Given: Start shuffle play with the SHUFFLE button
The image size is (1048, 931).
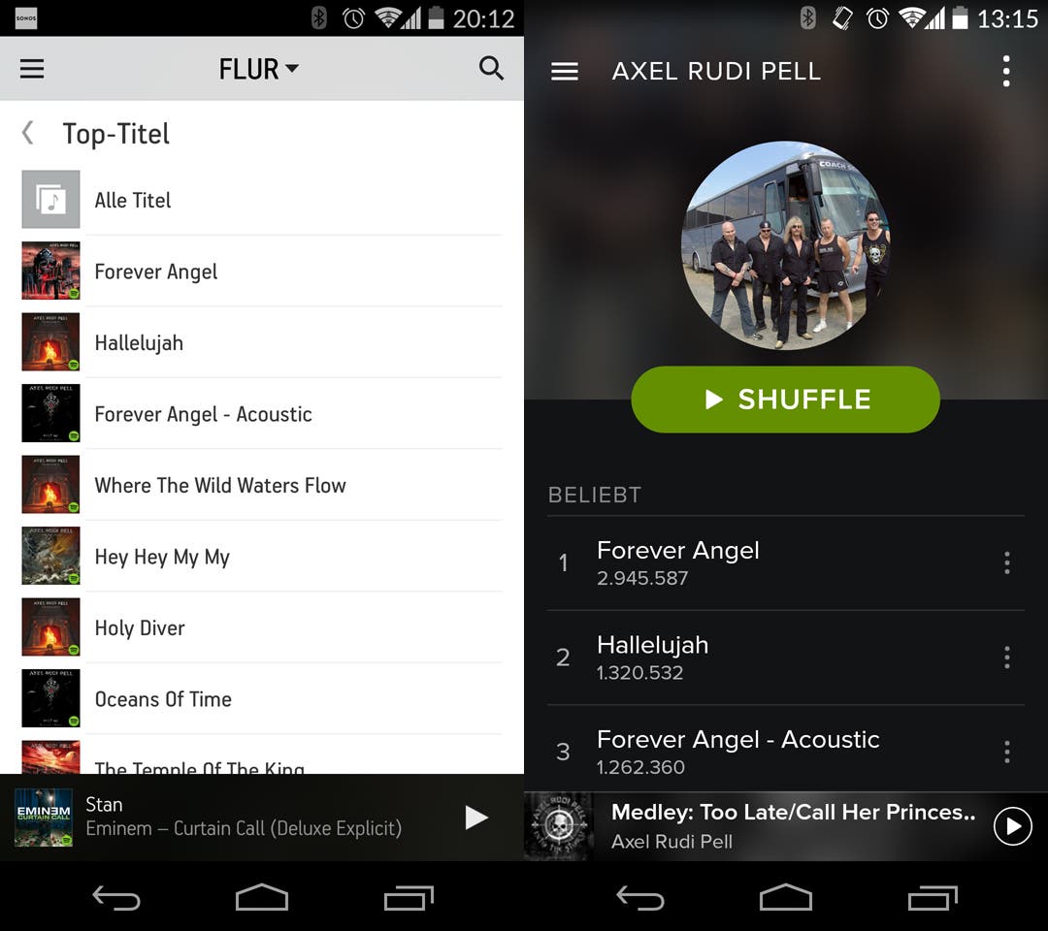Looking at the screenshot, I should tap(785, 400).
